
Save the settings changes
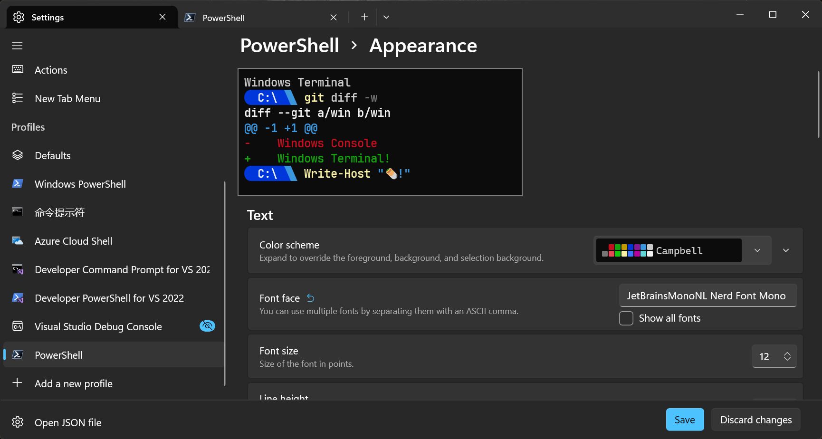pyautogui.click(x=685, y=420)
